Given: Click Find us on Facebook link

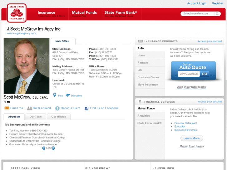Looking at the screenshot, I should tap(104, 108).
